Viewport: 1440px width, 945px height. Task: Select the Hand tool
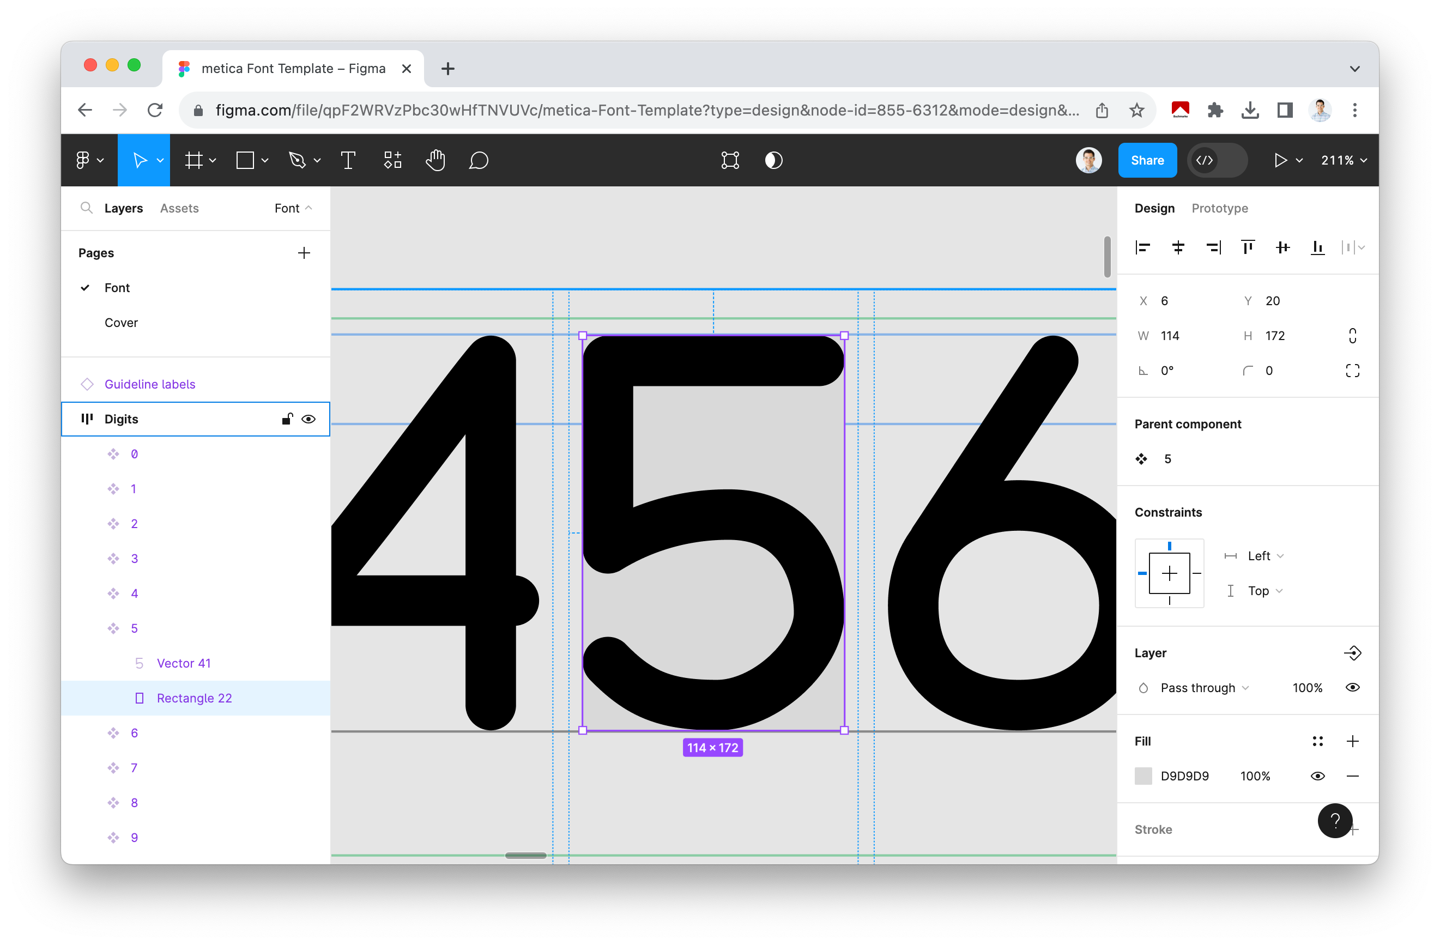[x=435, y=160]
